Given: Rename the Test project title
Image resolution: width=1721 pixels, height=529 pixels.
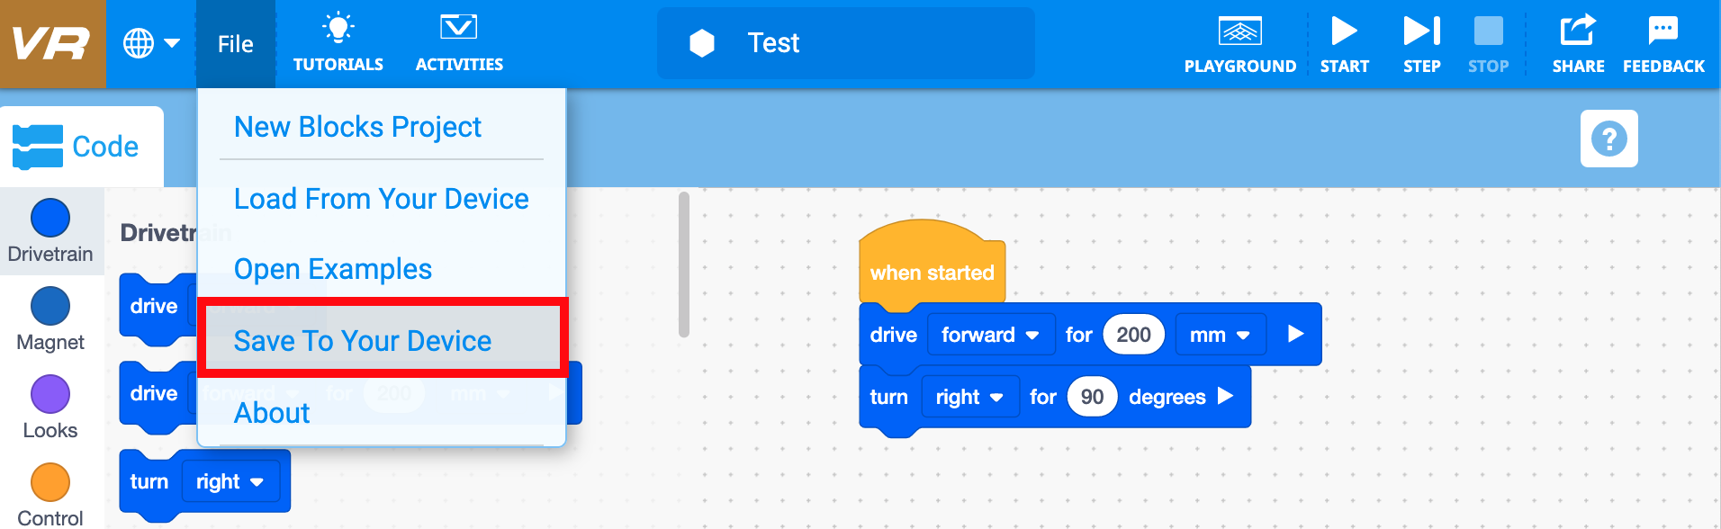Looking at the screenshot, I should (x=772, y=42).
